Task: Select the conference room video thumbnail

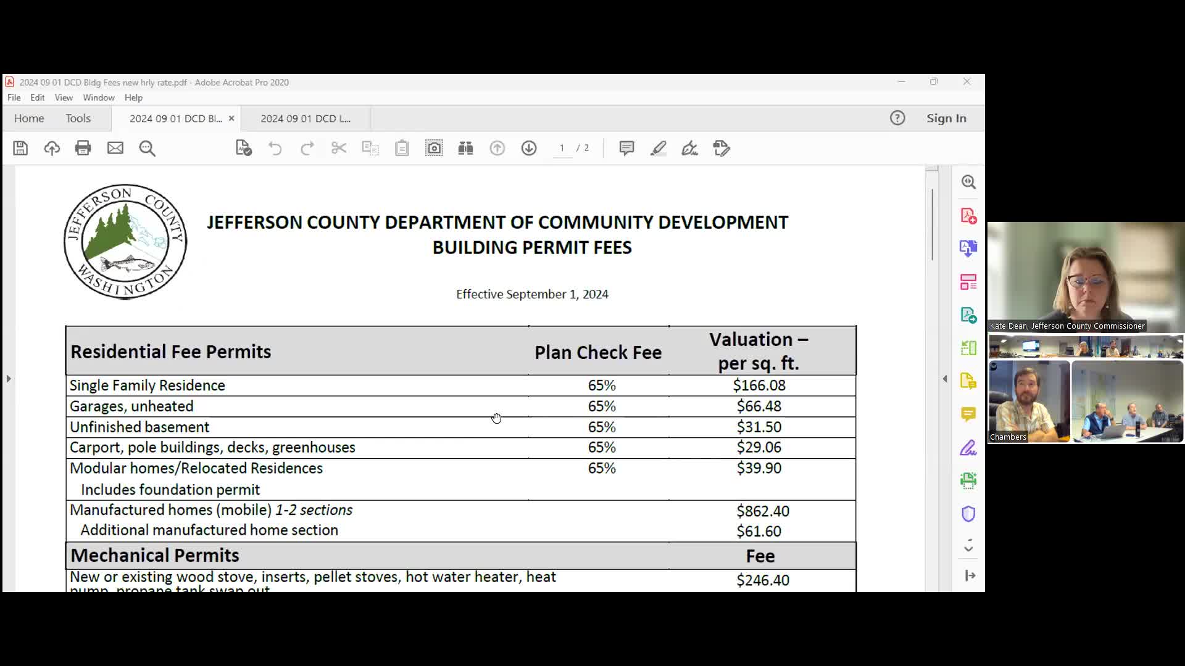Action: [x=1127, y=402]
